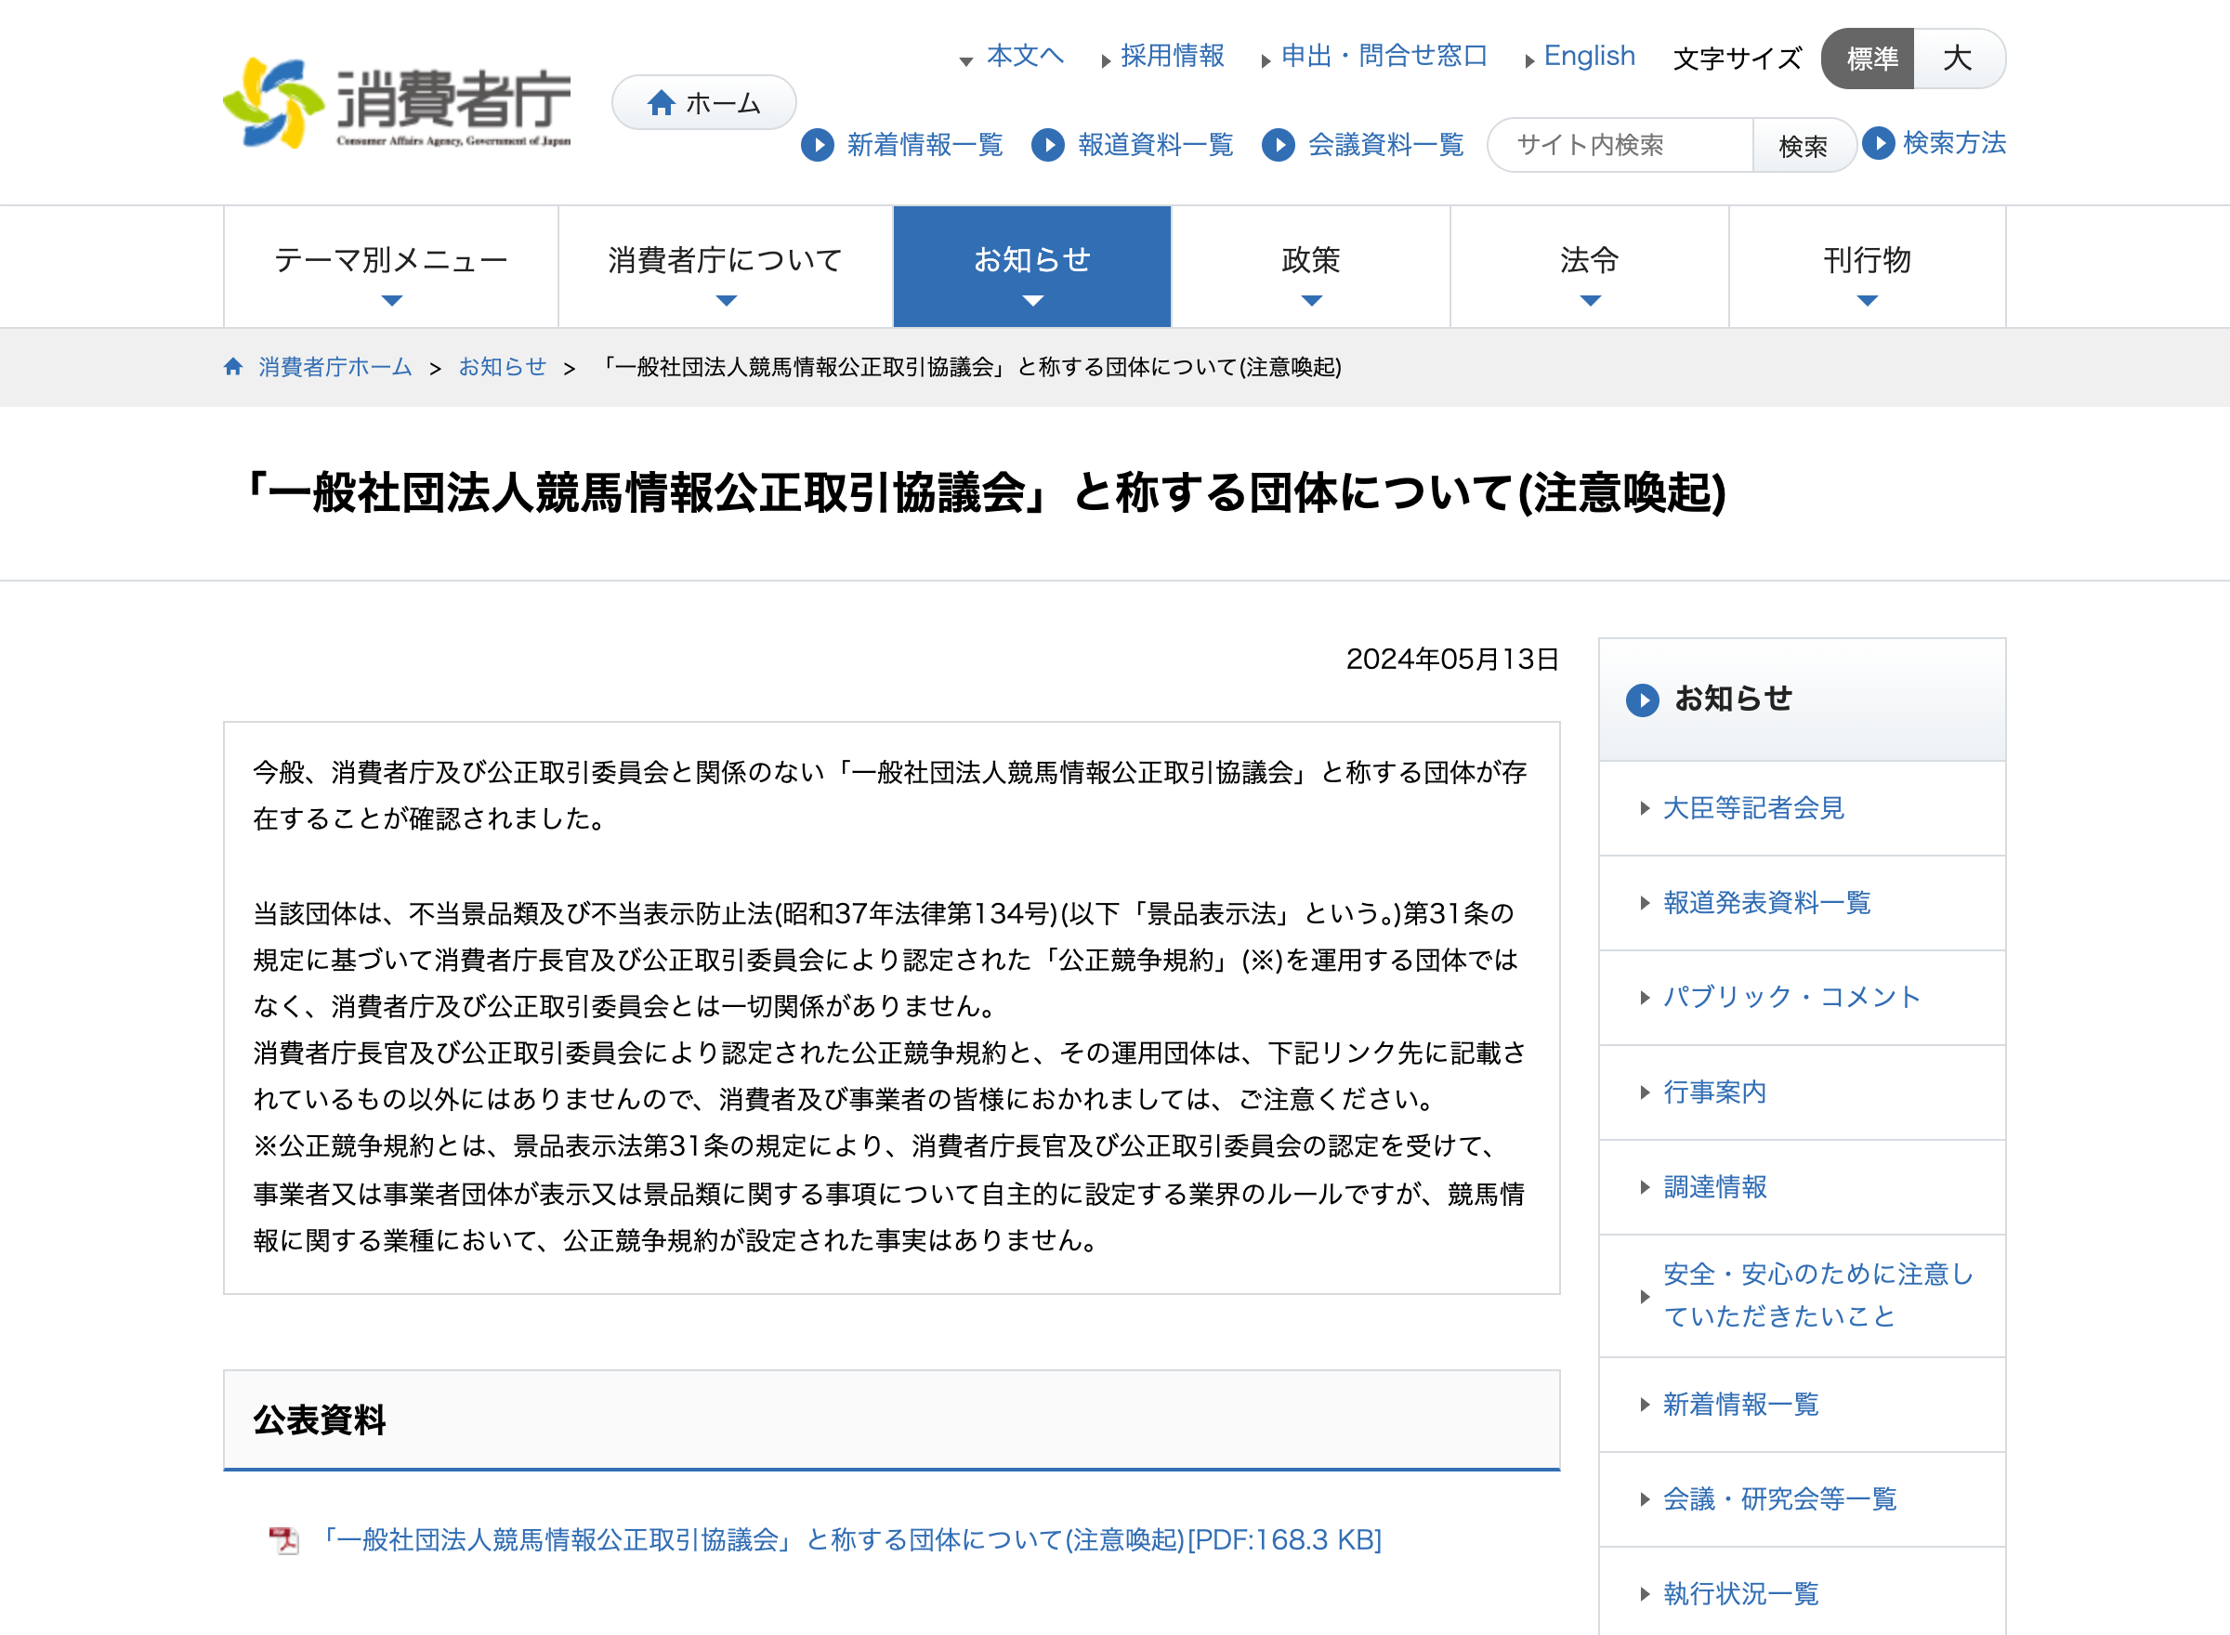Open 新着情報一覧 link in header
This screenshot has width=2230, height=1635.
pos(925,145)
